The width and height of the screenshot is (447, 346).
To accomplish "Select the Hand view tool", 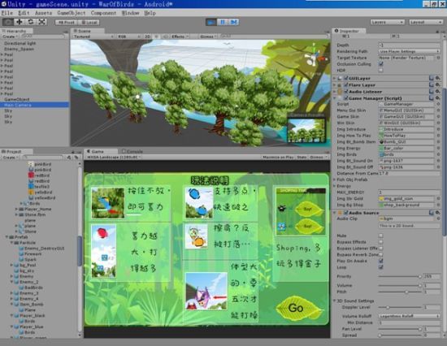I will point(8,22).
